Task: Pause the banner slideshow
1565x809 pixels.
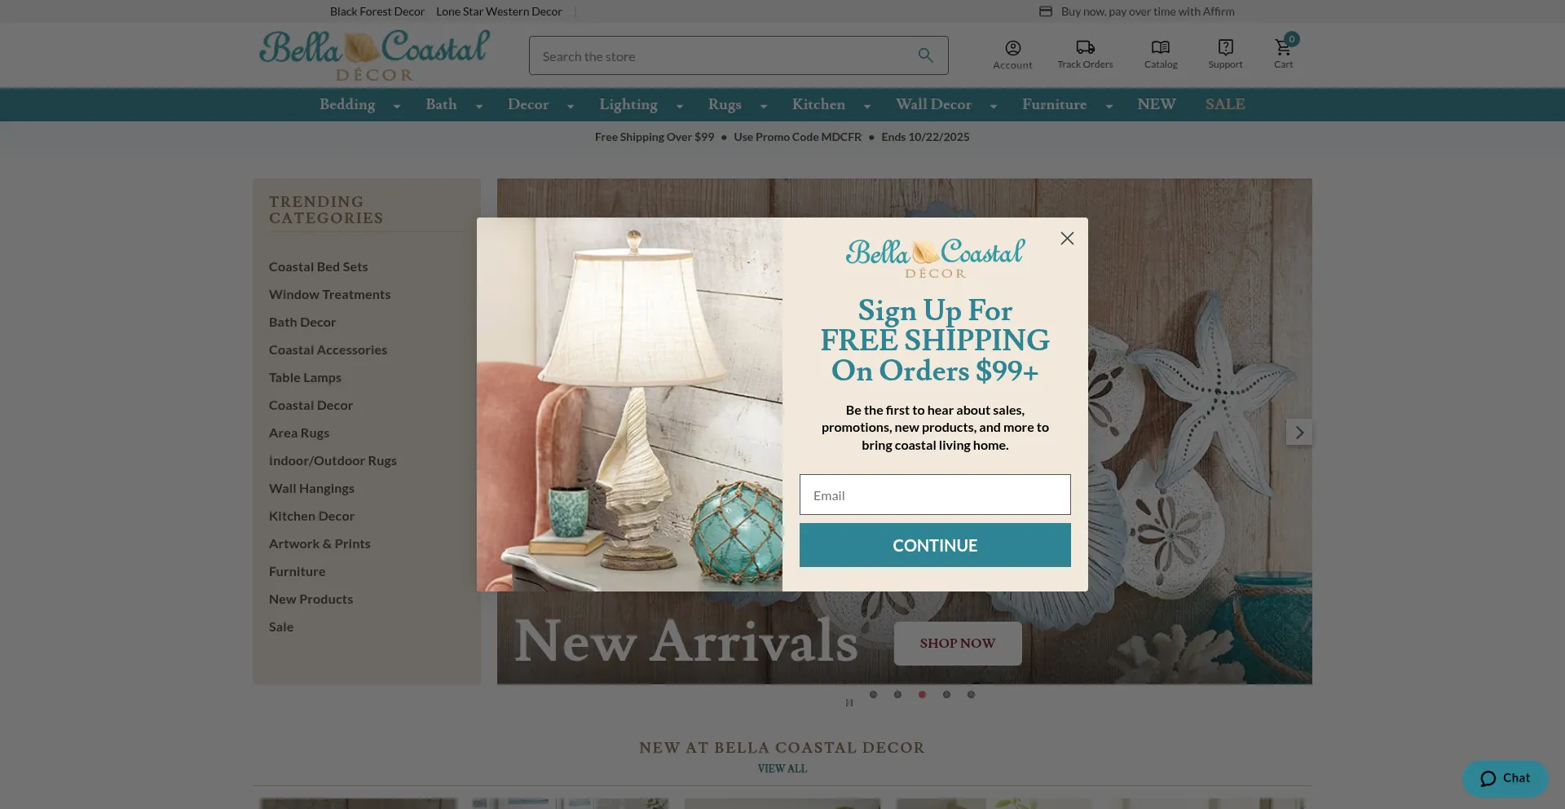Action: [x=849, y=702]
